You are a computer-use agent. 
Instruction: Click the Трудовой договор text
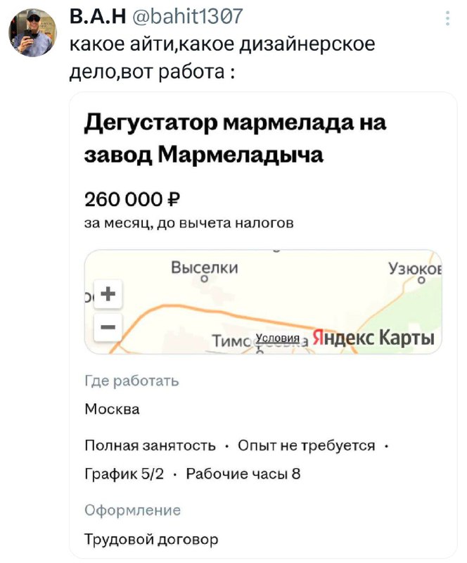[x=151, y=539]
